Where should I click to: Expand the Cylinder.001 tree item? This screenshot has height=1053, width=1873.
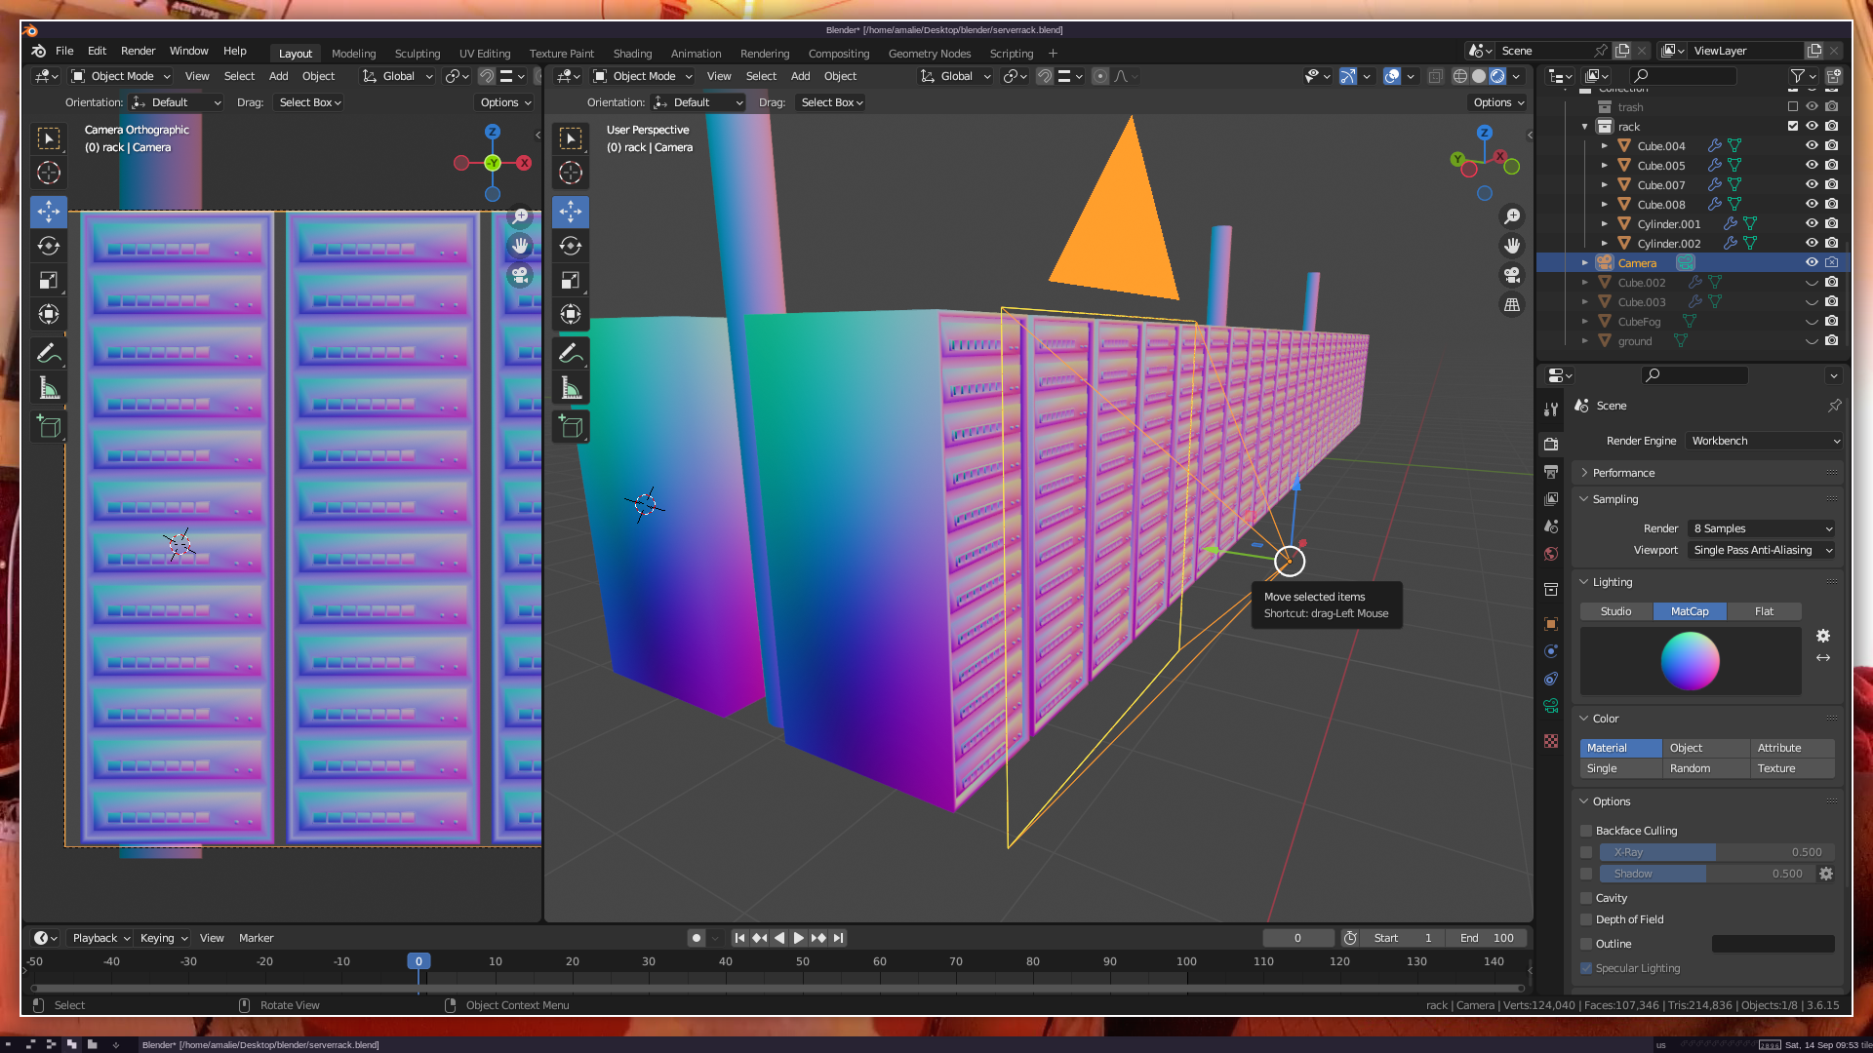[1604, 224]
